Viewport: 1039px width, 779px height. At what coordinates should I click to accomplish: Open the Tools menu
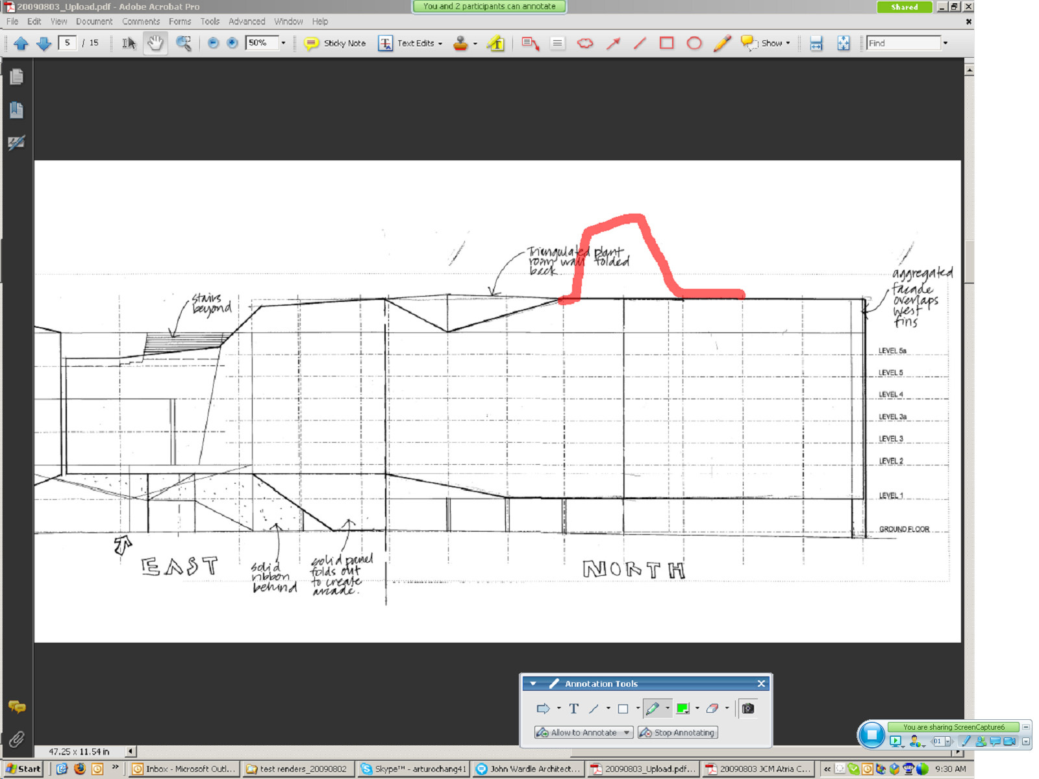pyautogui.click(x=210, y=21)
